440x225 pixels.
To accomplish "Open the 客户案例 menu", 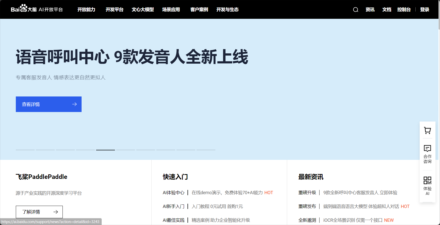I will click(199, 10).
